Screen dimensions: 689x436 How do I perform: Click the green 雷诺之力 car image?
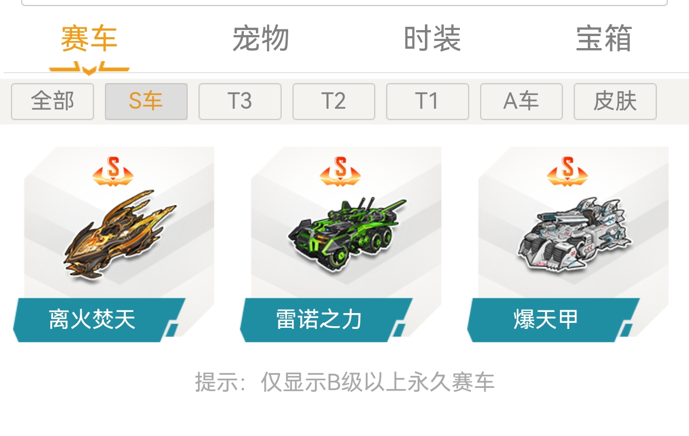[x=347, y=233]
